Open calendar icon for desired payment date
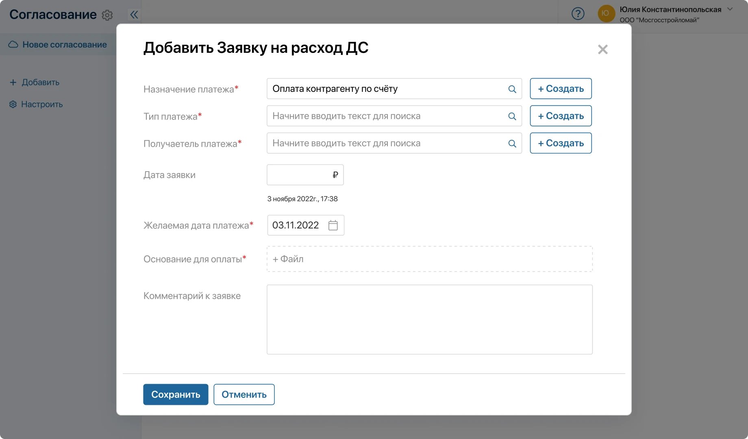The height and width of the screenshot is (439, 748). pos(333,225)
